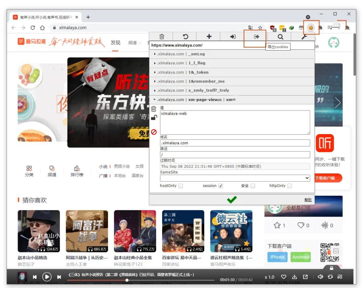Play the audio track
This screenshot has width=364, height=288.
(x=47, y=277)
